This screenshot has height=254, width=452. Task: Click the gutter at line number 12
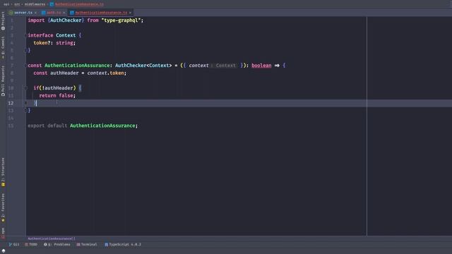click(11, 103)
